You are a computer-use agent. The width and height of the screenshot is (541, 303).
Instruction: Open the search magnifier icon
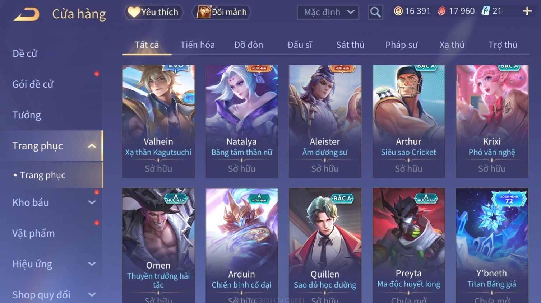click(375, 12)
